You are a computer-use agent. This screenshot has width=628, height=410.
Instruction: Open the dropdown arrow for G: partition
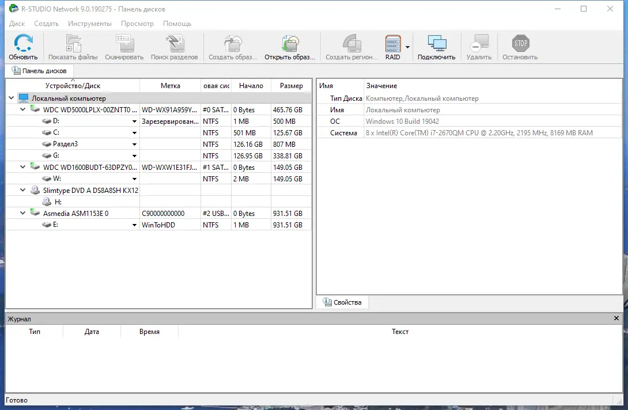(135, 155)
